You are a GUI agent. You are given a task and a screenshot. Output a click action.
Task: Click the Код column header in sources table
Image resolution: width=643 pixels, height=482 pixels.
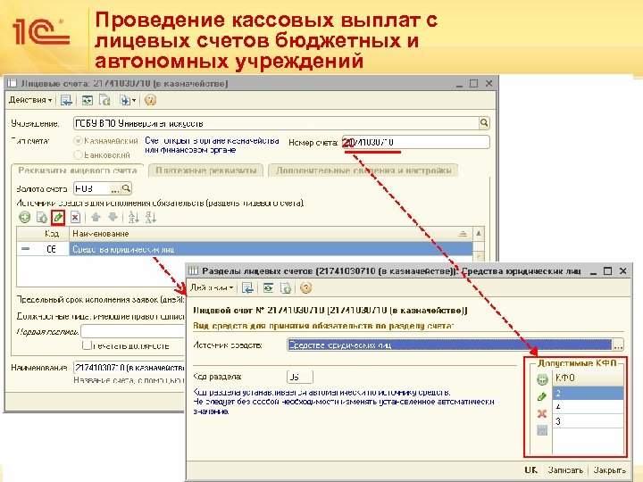click(x=51, y=234)
